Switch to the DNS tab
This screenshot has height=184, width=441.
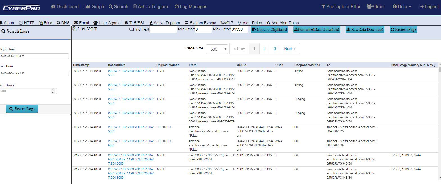click(63, 23)
